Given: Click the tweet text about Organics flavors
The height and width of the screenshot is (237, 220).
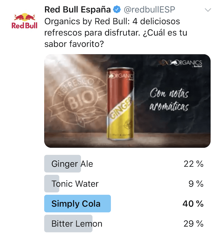Looking at the screenshot, I should tap(116, 33).
